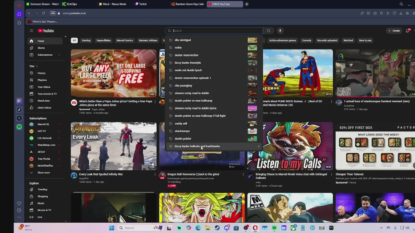This screenshot has height=233, width=415.
Task: Click the Create button
Action: point(394,31)
